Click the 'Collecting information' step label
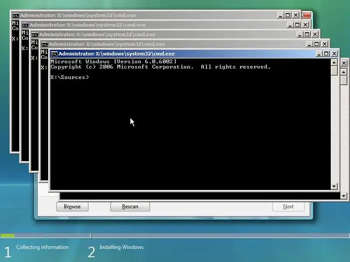 42,247
